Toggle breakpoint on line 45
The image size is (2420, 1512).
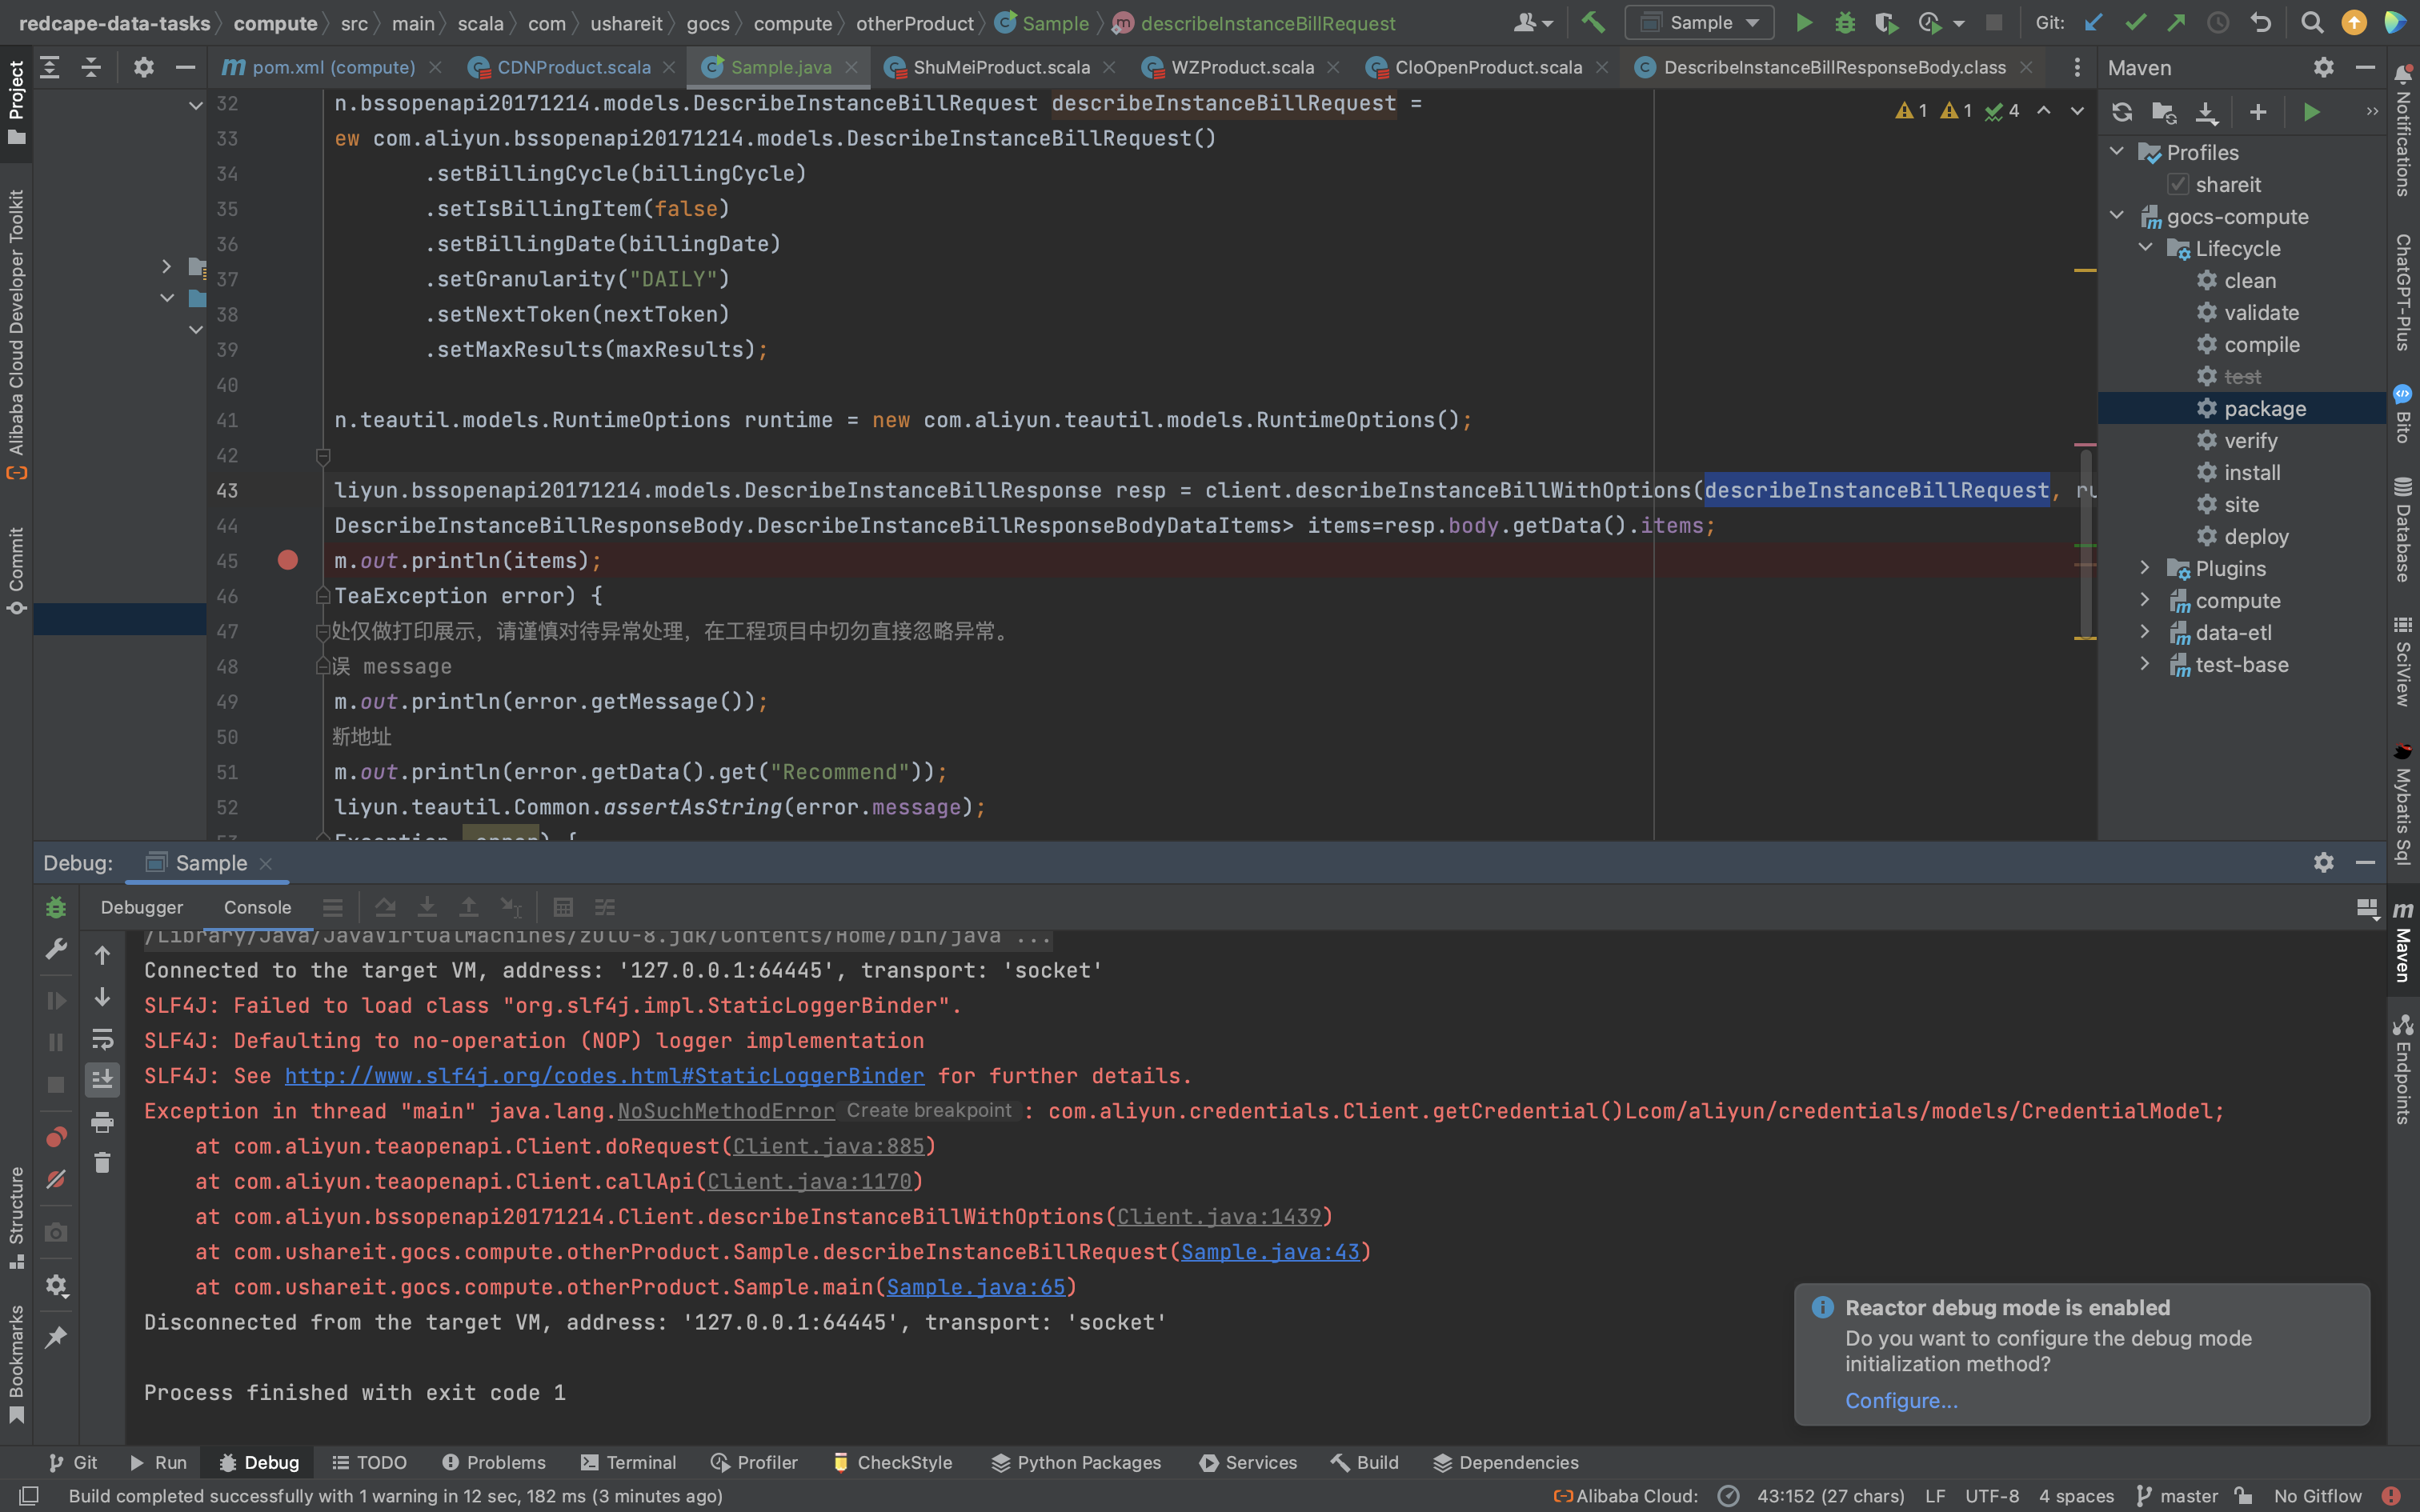tap(288, 561)
